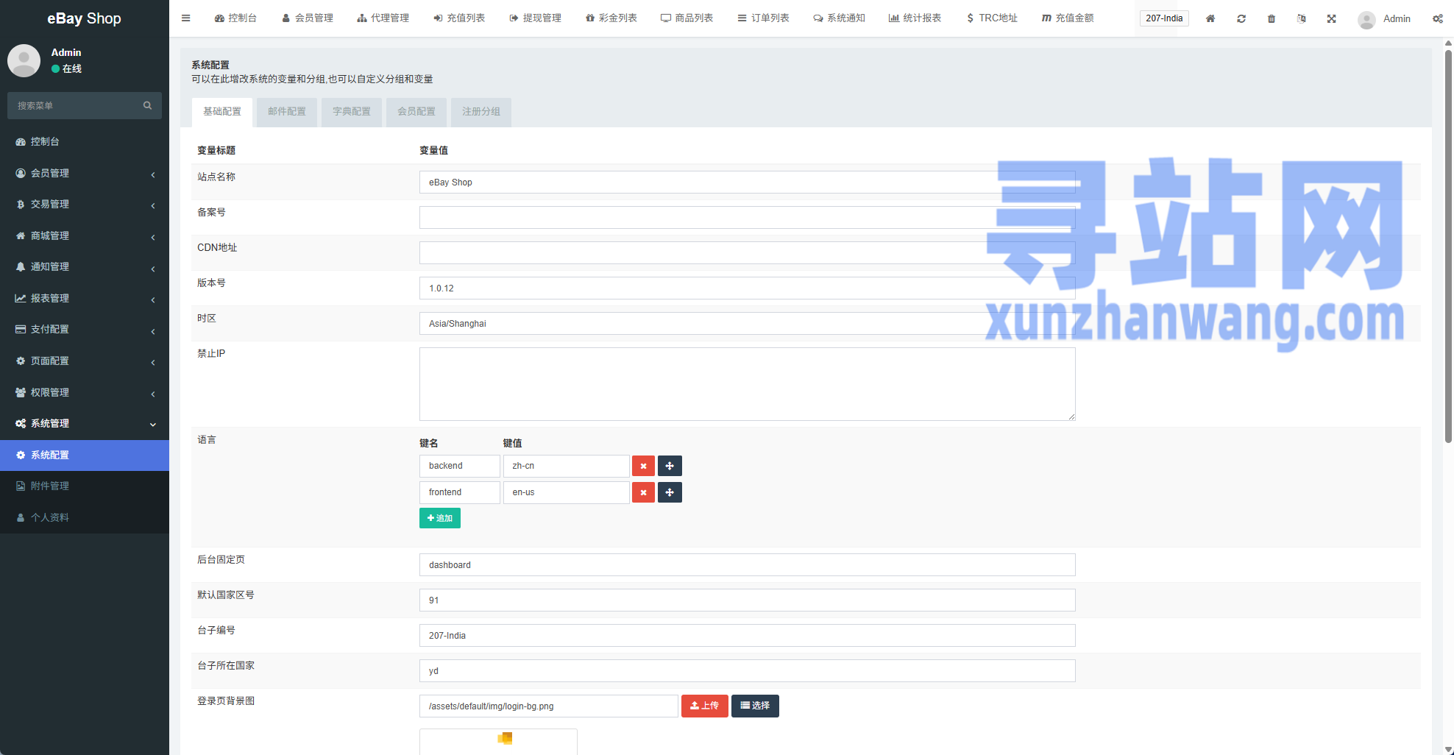
Task: Click the move handle for frontend row
Action: 670,492
